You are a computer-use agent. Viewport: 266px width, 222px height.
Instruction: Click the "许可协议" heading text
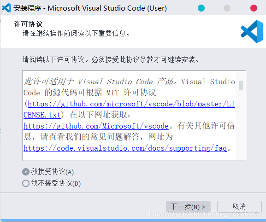pos(28,24)
